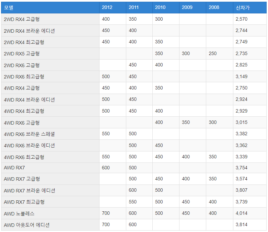Select the 2WD RX4 브라운 에디션 model name
Viewport: 268px width, 232px height.
point(29,31)
